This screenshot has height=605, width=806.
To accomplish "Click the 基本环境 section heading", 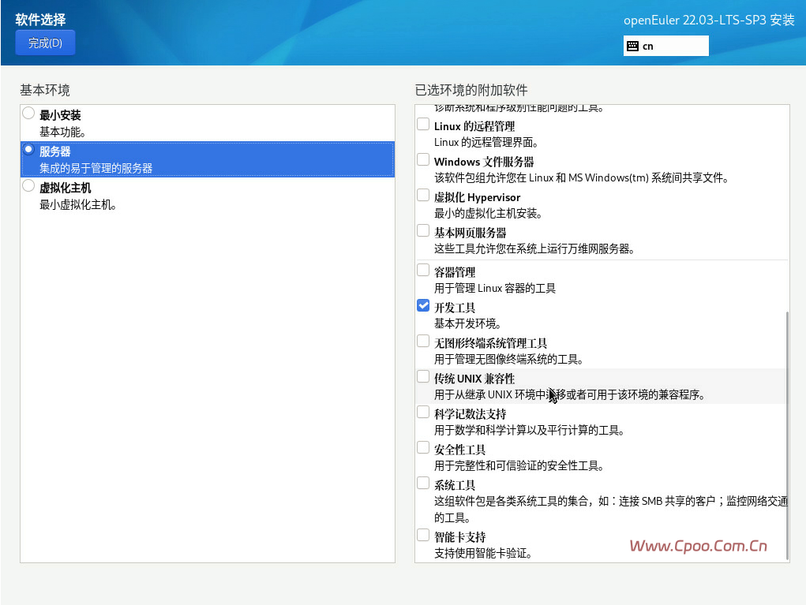I will point(45,91).
